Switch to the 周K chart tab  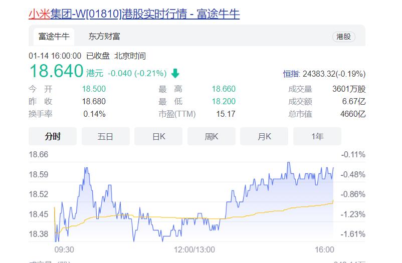pos(211,136)
